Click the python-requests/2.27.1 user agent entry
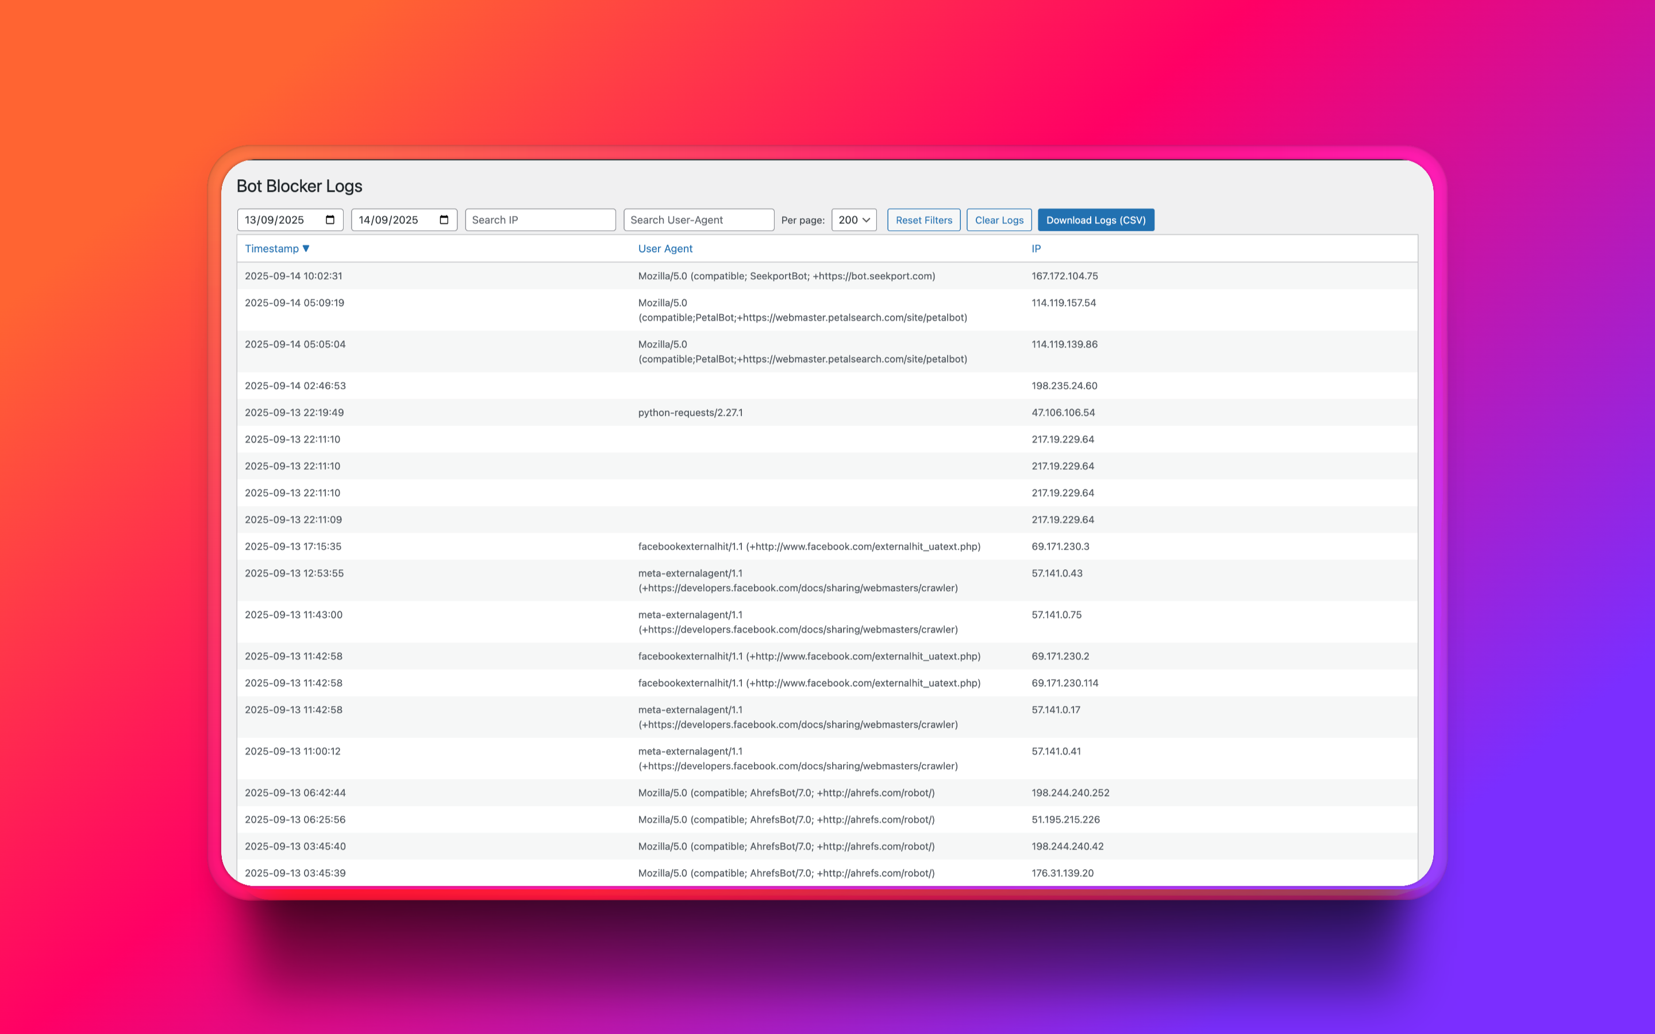 pos(690,412)
